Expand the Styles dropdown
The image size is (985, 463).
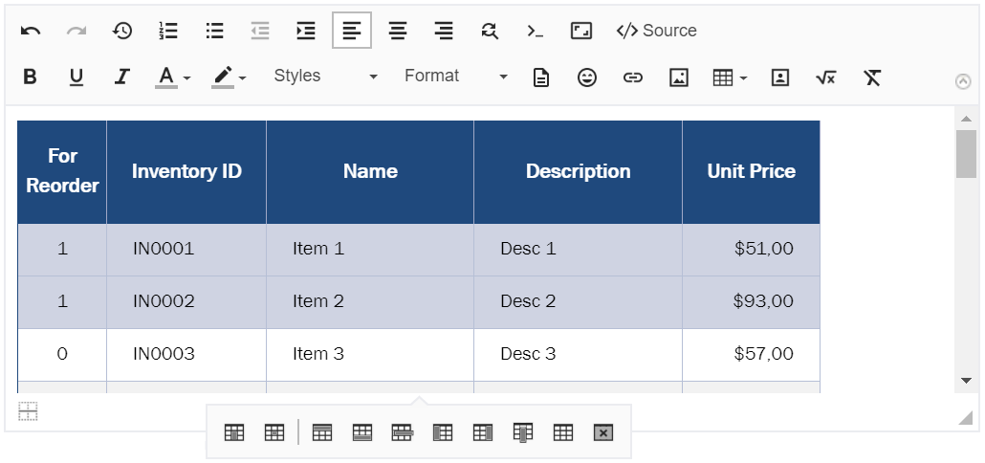click(325, 77)
